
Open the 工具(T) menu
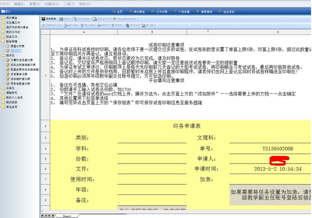pyautogui.click(x=69, y=3)
